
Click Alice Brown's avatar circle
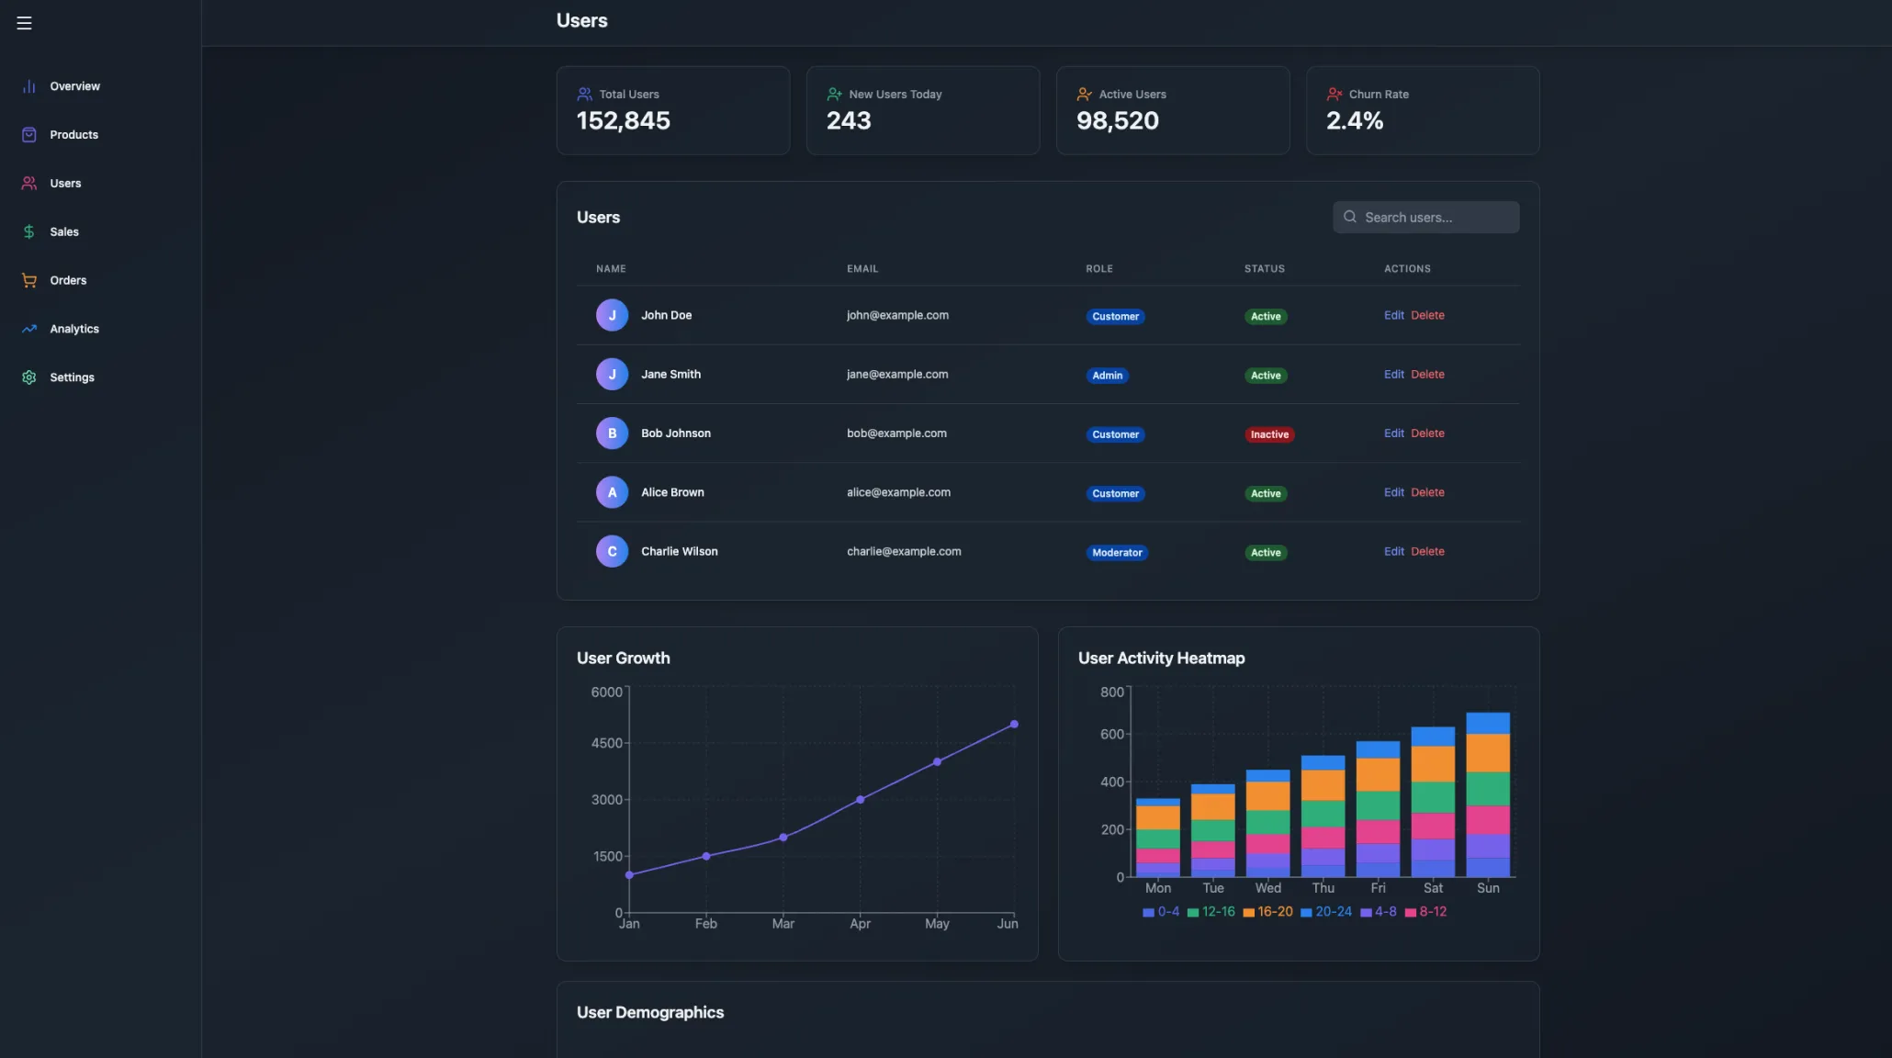point(612,493)
